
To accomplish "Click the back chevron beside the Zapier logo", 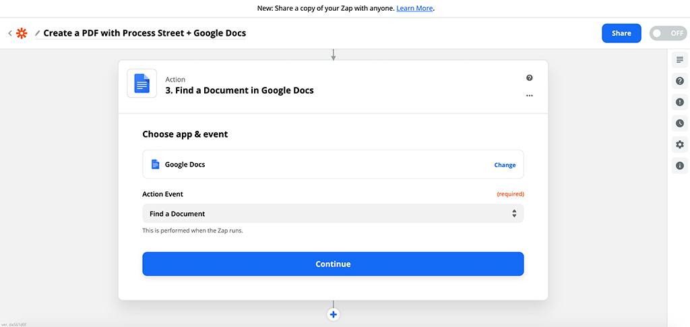I will (x=10, y=33).
